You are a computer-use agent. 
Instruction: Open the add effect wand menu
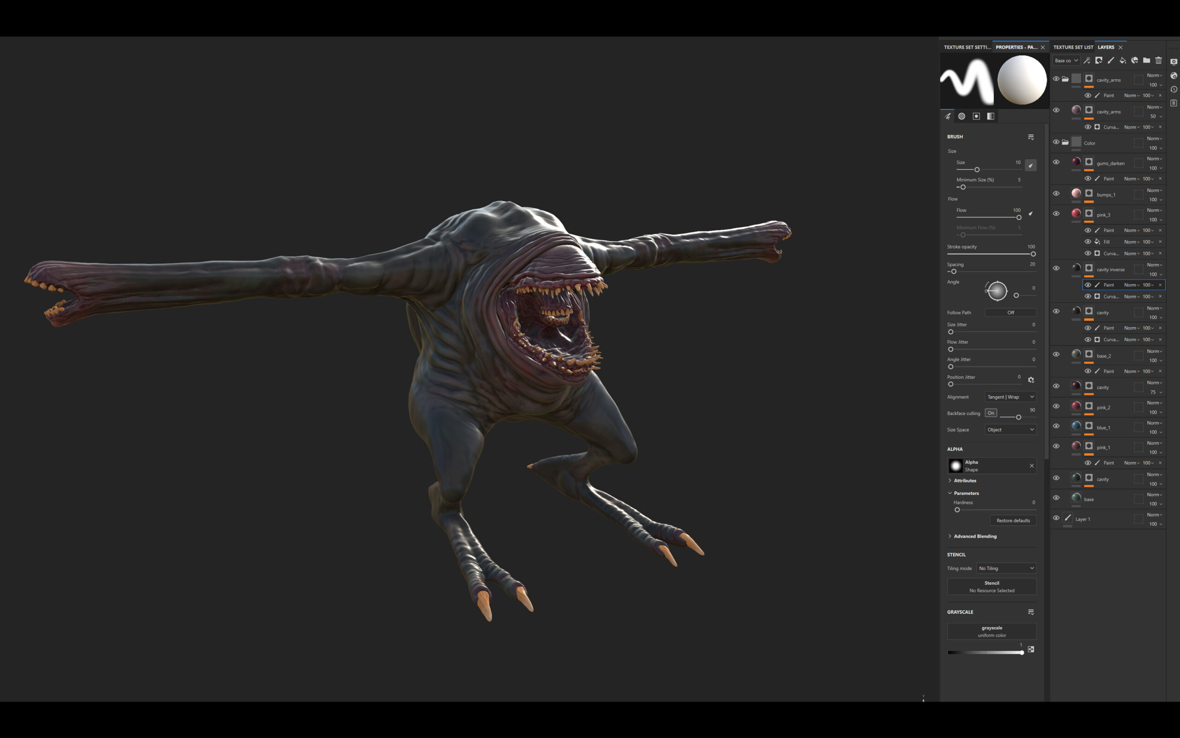1087,60
